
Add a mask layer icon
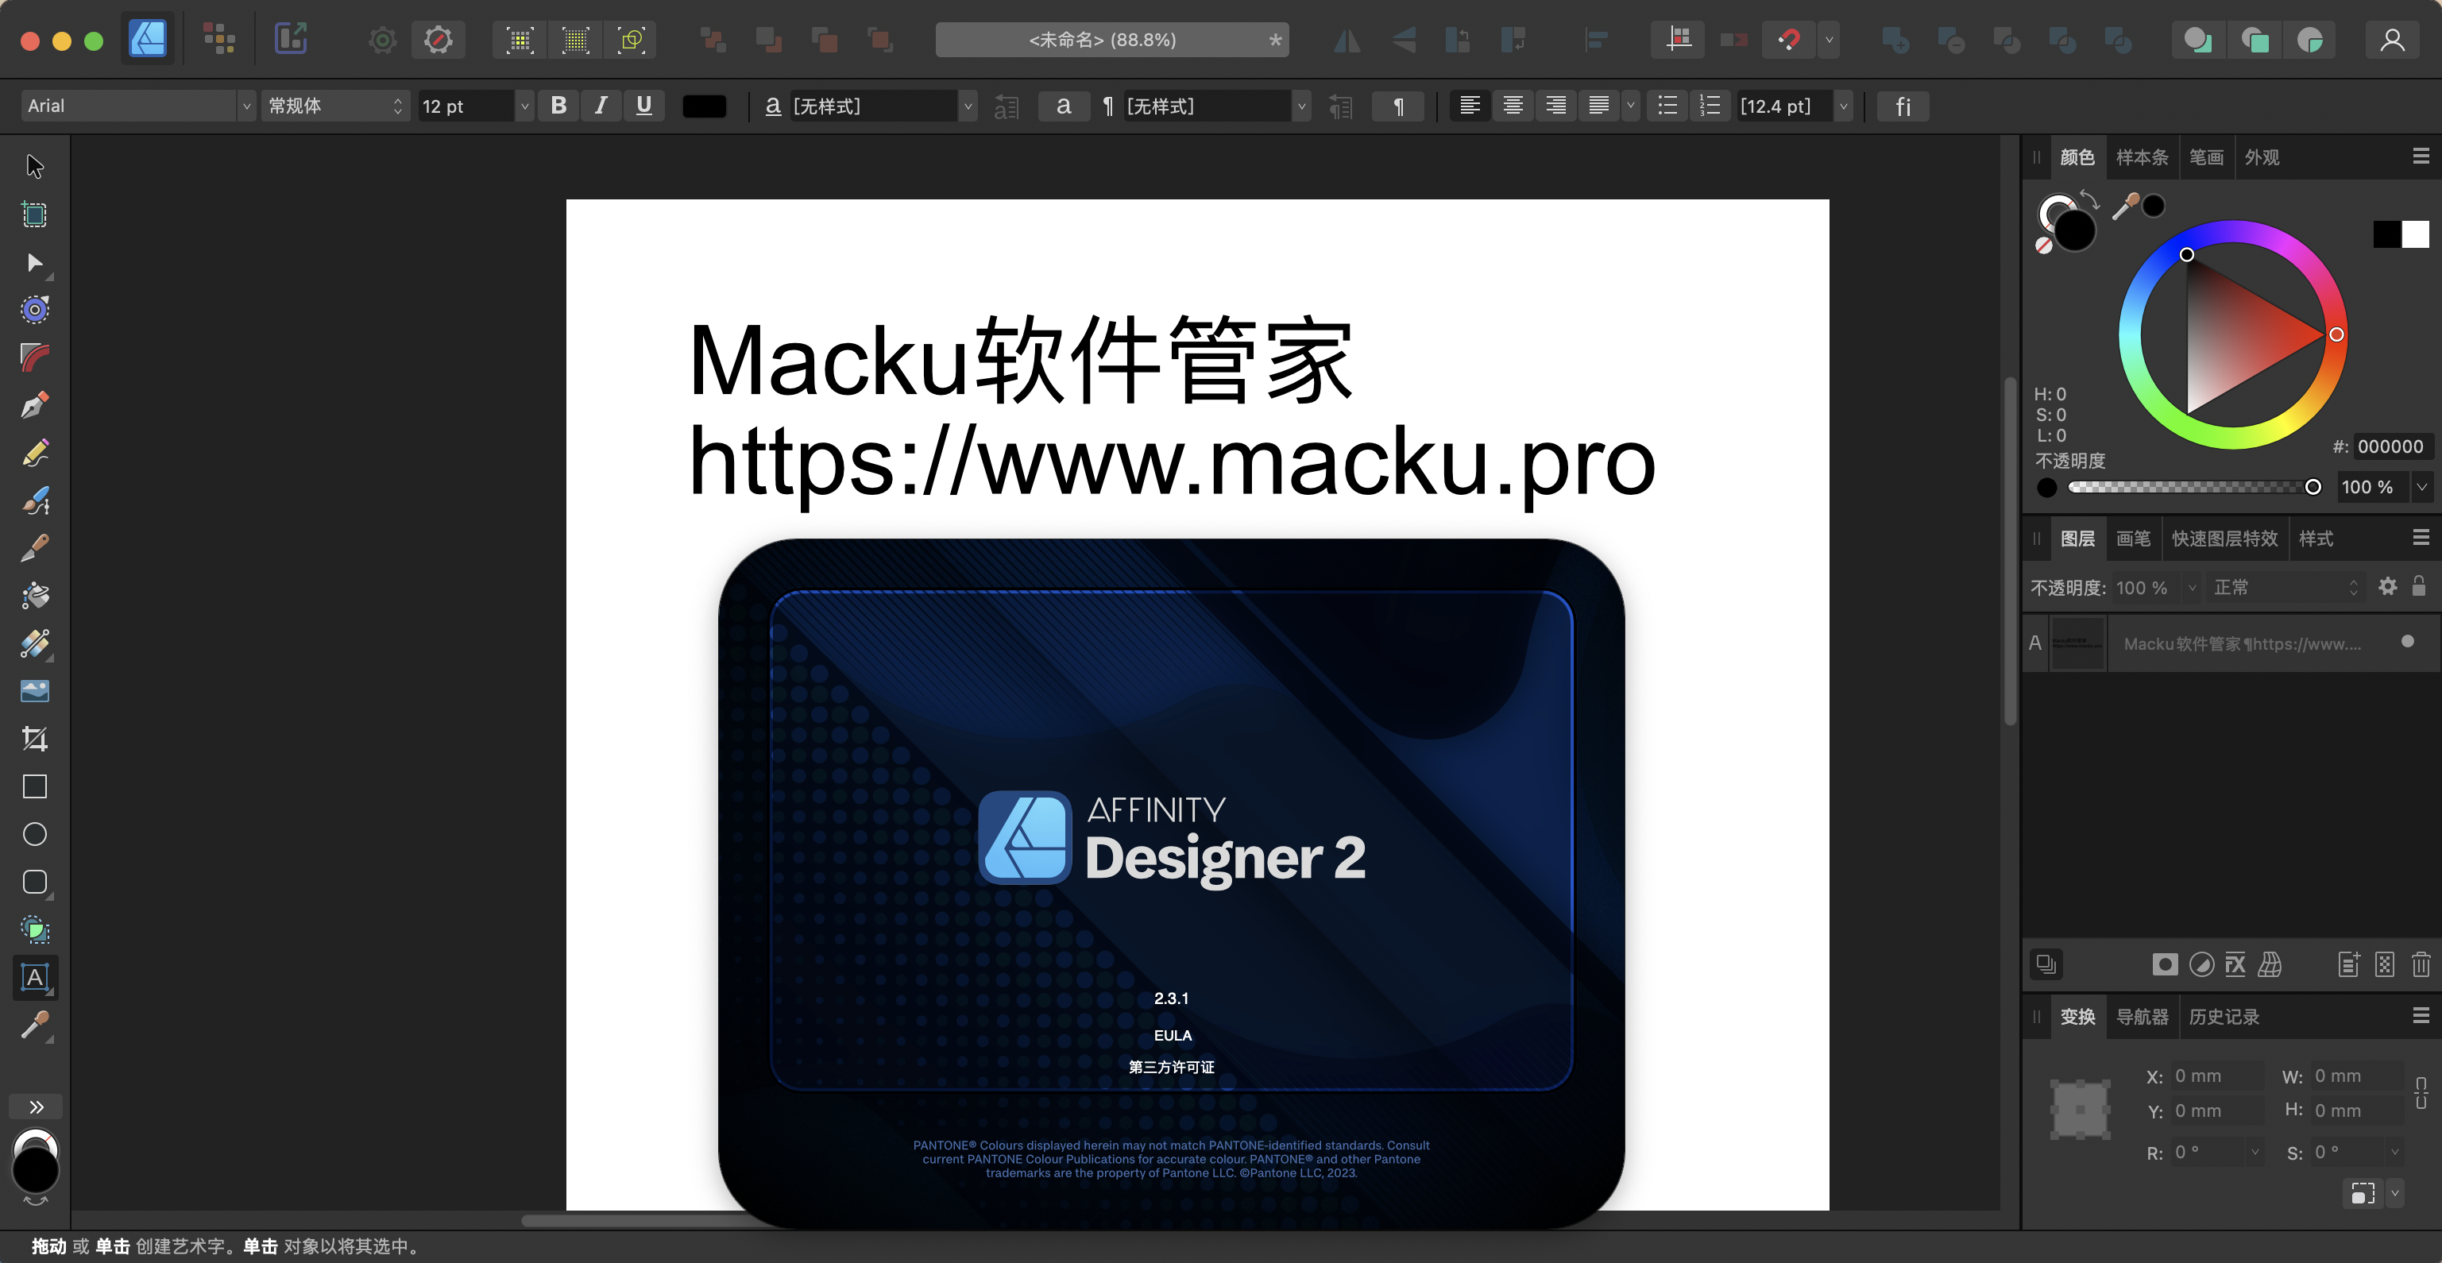click(x=2166, y=964)
